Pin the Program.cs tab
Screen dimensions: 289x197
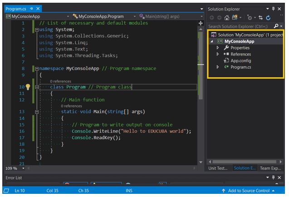click(31, 9)
